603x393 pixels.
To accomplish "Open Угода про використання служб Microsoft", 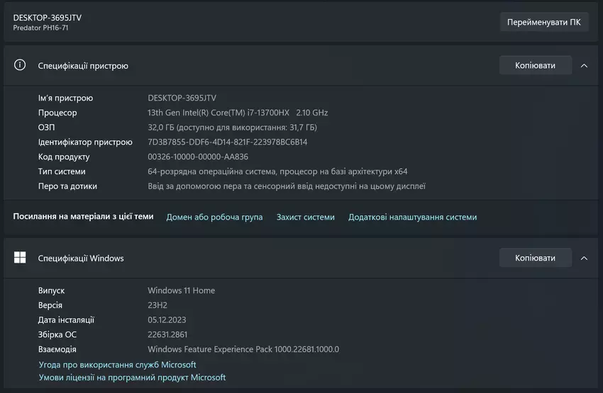I will point(117,365).
